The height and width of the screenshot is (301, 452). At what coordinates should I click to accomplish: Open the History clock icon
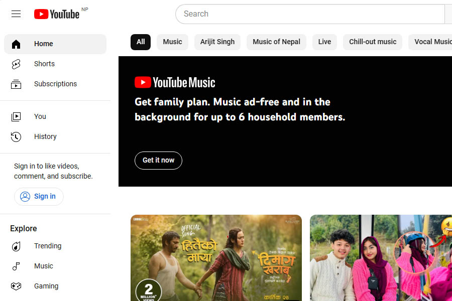point(16,137)
